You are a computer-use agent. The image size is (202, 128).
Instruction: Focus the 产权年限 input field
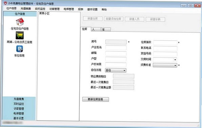pyautogui.click(x=116, y=65)
